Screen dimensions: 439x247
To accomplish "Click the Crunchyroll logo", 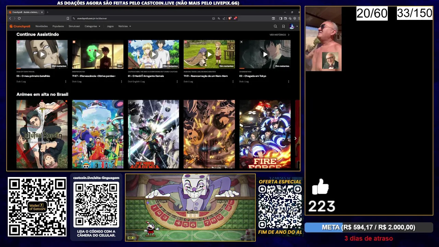I will [x=20, y=26].
